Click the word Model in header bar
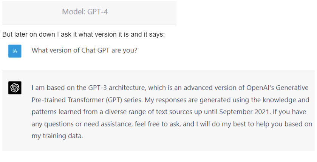 [x=71, y=12]
